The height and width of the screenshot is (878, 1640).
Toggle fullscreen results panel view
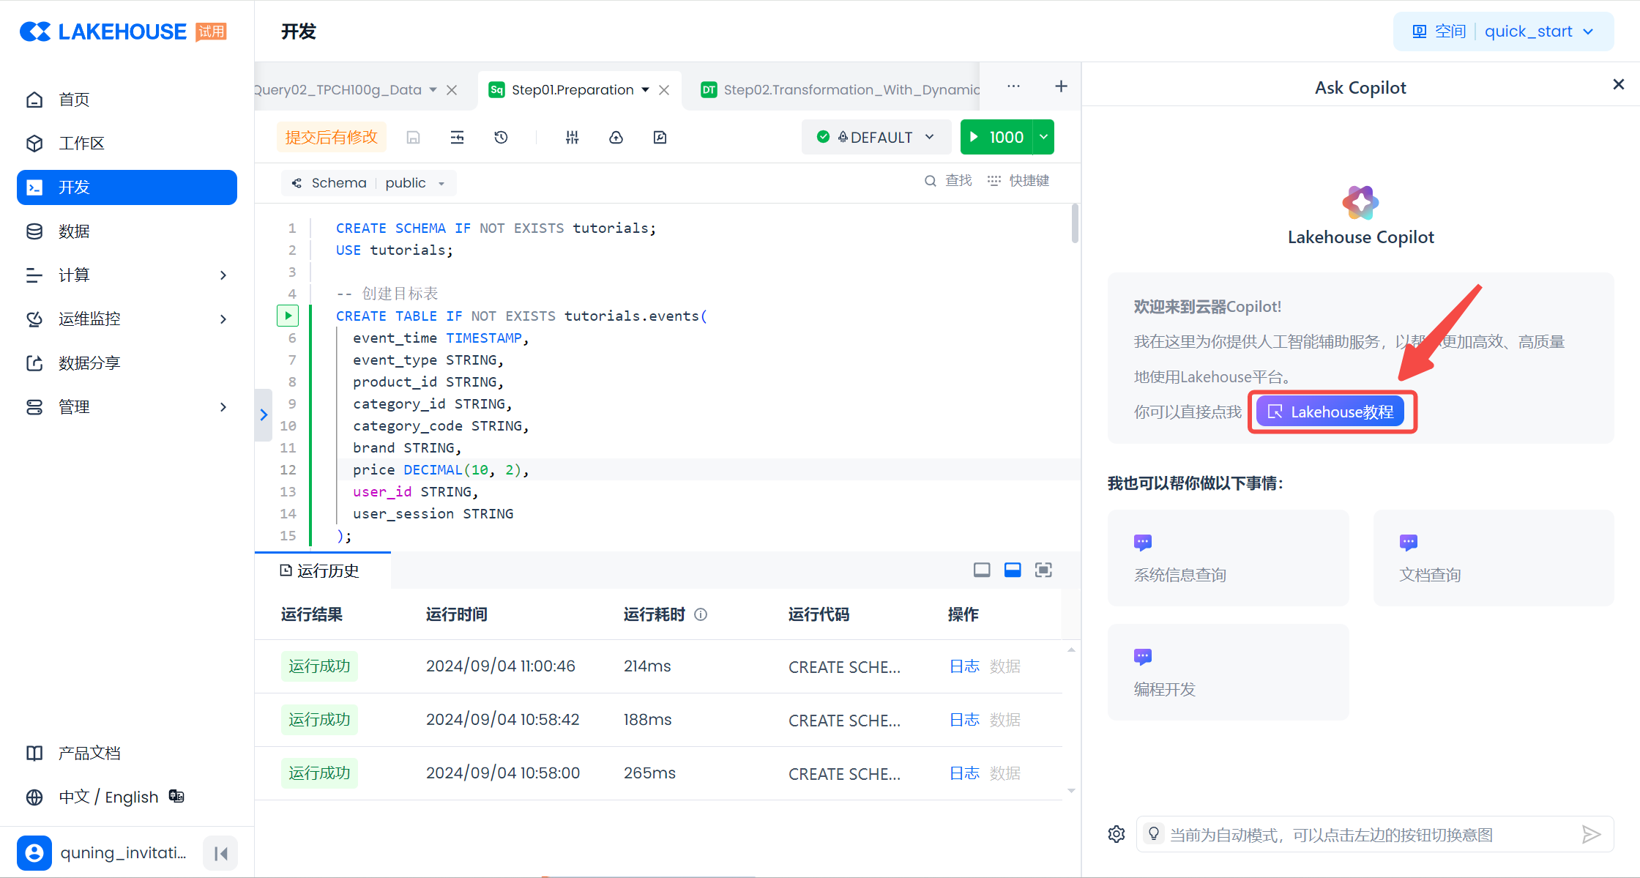pyautogui.click(x=1043, y=570)
